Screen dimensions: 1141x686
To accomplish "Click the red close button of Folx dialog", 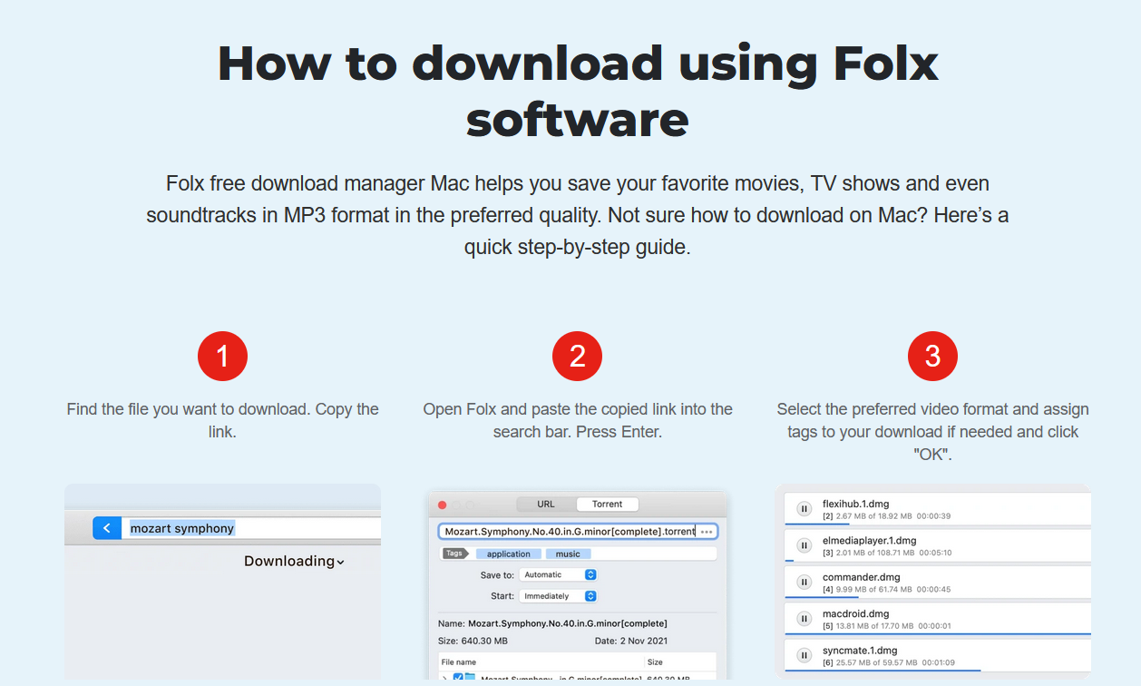I will (443, 505).
